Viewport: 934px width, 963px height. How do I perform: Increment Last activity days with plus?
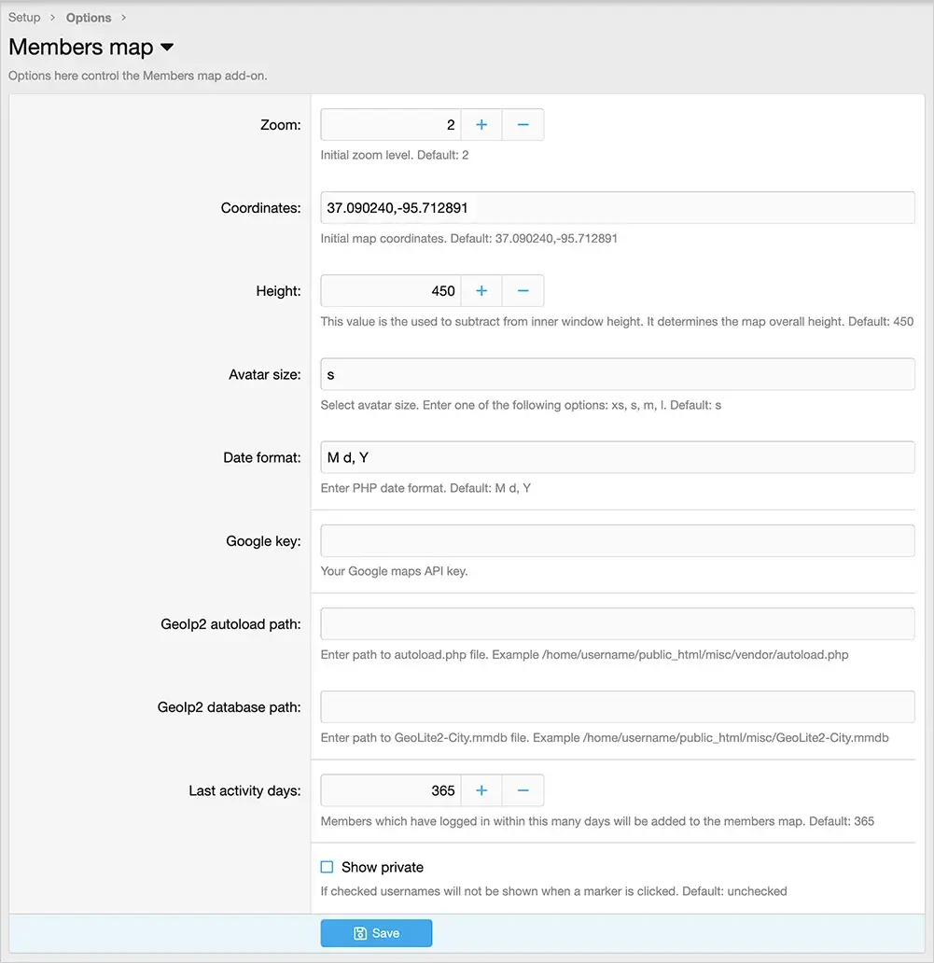tap(481, 791)
